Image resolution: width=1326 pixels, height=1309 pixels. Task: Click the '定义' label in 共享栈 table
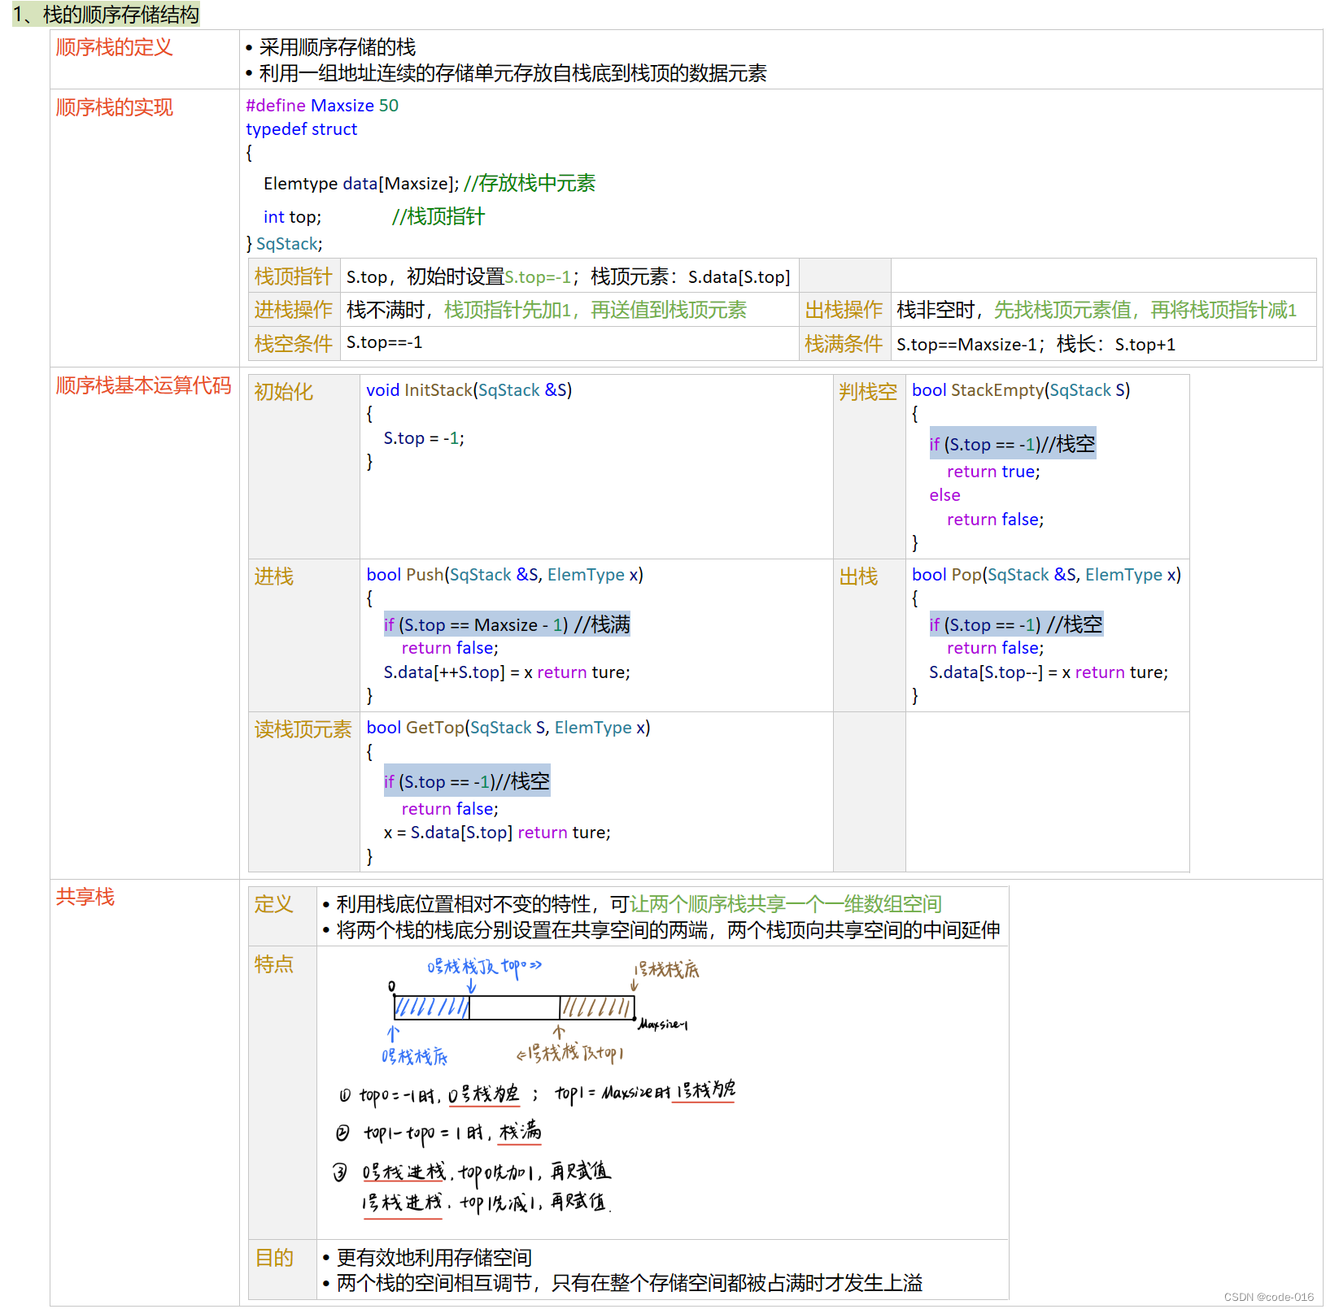(x=274, y=904)
